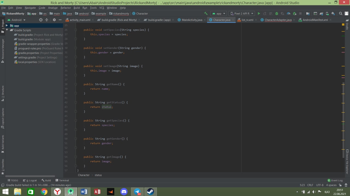Viewport: 350px width, 196px height.
Task: Click Attach Debugger to Android Process icon
Action: 294,13
